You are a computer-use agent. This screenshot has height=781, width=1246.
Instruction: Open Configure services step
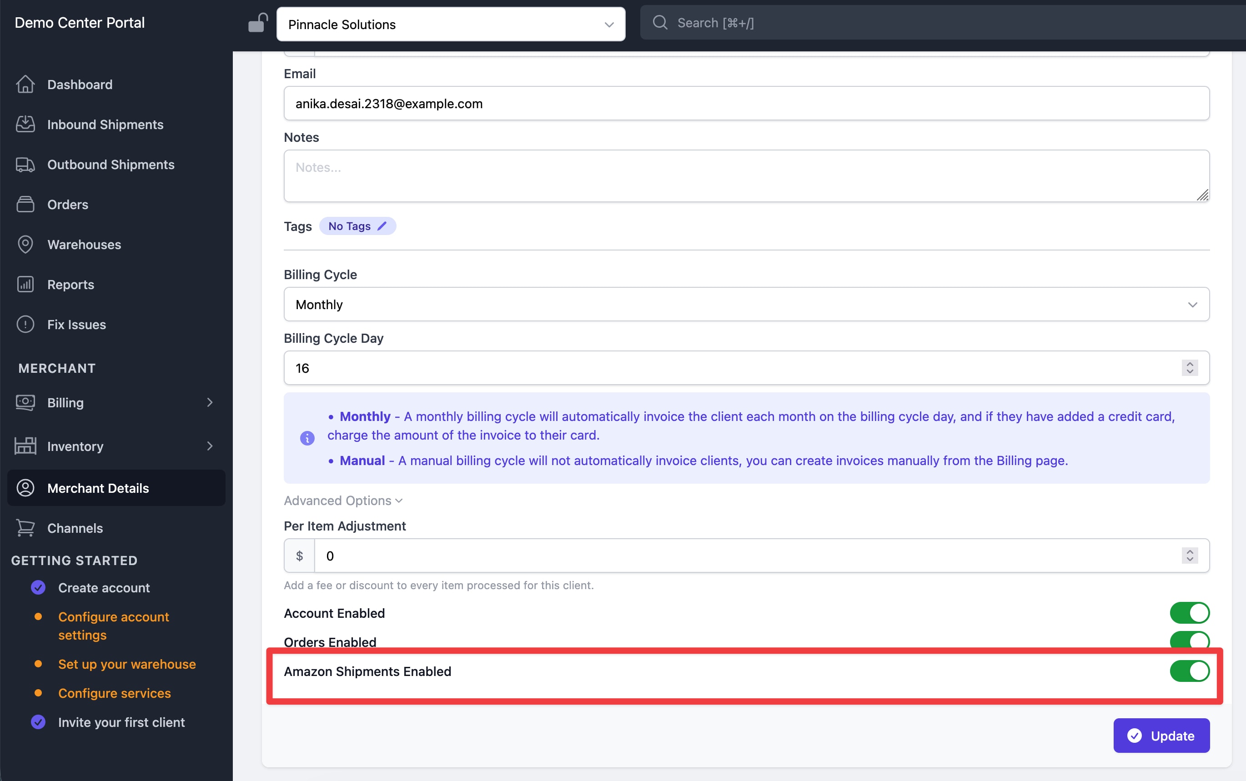click(114, 693)
